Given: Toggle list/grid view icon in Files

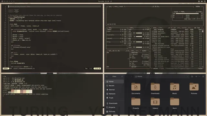Looking at the screenshot, I should (196, 77).
